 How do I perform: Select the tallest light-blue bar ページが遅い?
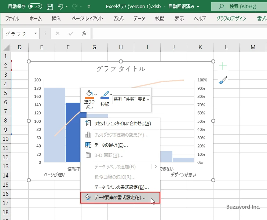point(55,125)
